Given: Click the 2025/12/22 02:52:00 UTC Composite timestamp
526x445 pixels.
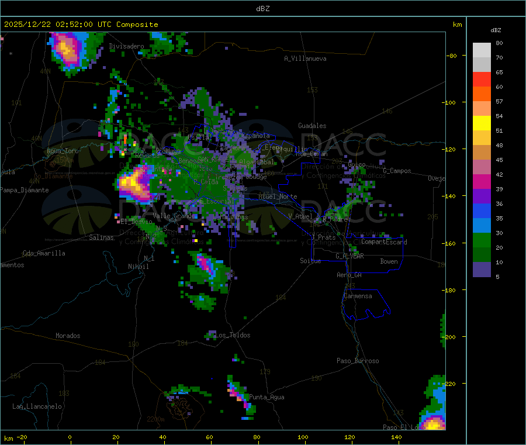Looking at the screenshot, I should point(81,25).
